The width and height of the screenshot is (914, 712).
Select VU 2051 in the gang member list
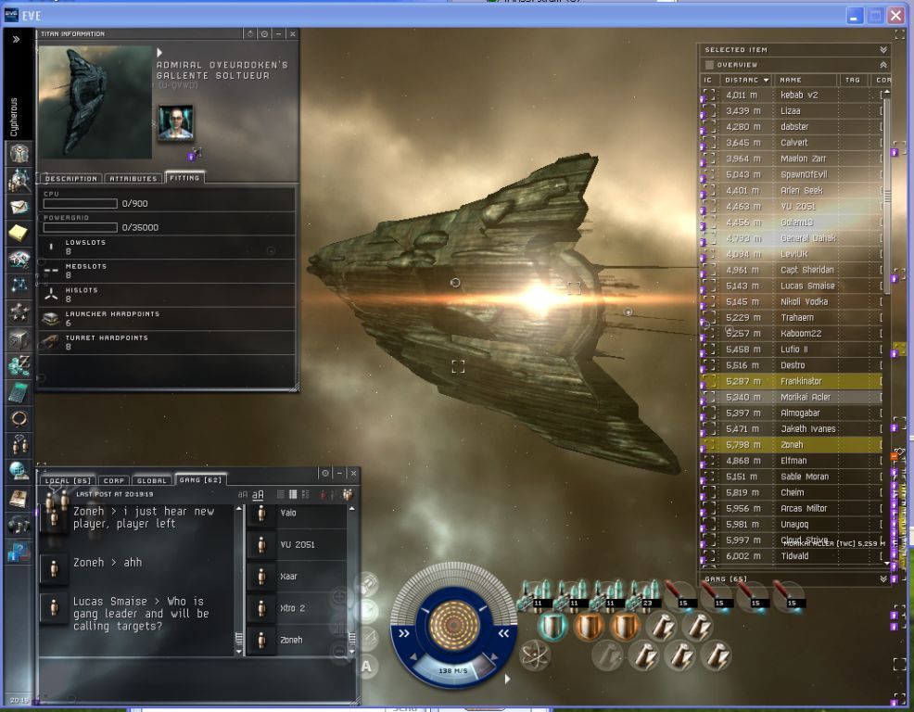tap(298, 544)
